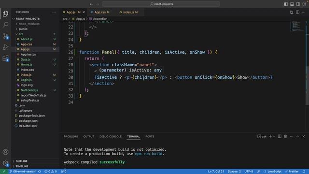This screenshot has height=174, width=309.
Task: Expand the node_modules folder
Action: (x=29, y=24)
